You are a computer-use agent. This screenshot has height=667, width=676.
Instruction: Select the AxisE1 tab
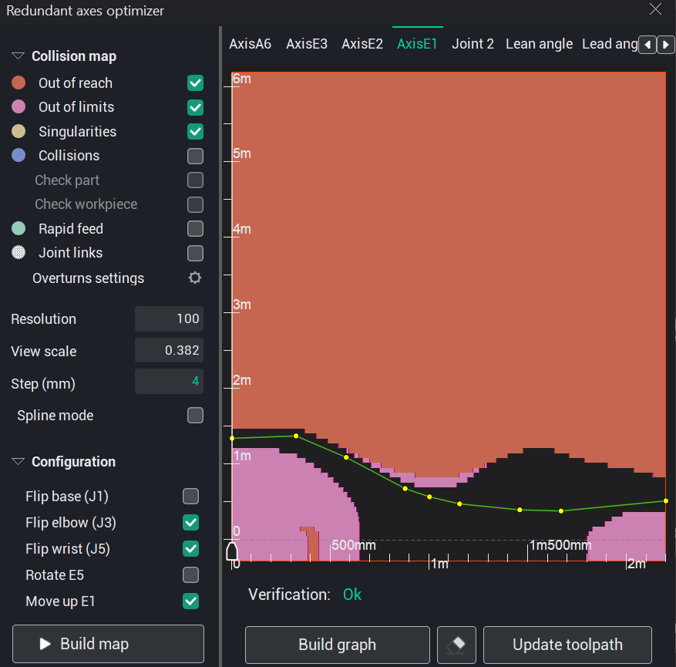(417, 44)
